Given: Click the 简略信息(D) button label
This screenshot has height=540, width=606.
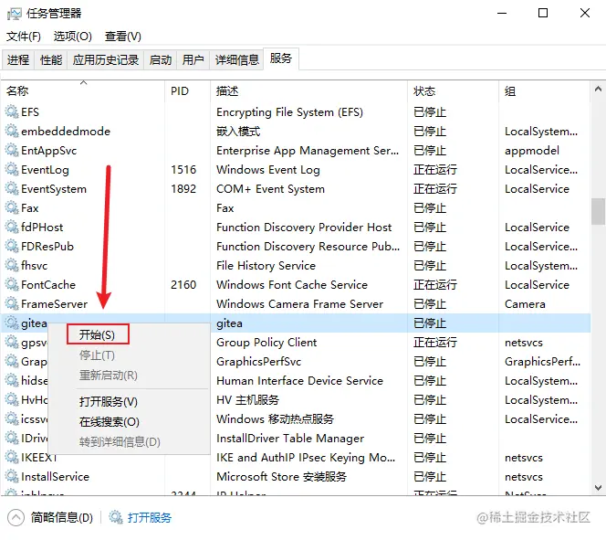Looking at the screenshot, I should (x=62, y=517).
